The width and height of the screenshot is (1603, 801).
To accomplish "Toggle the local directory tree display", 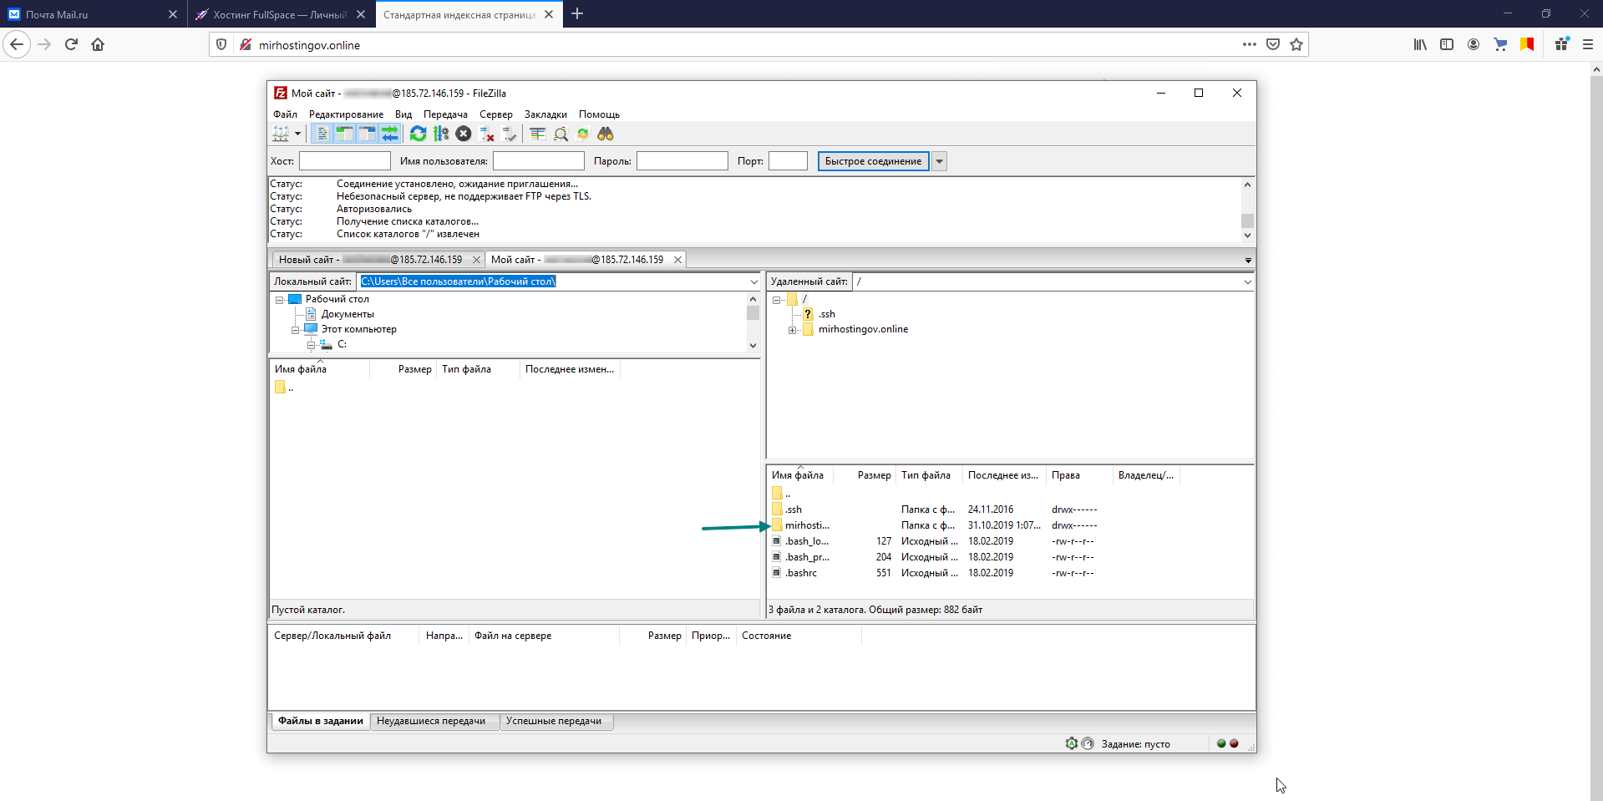I will click(344, 134).
